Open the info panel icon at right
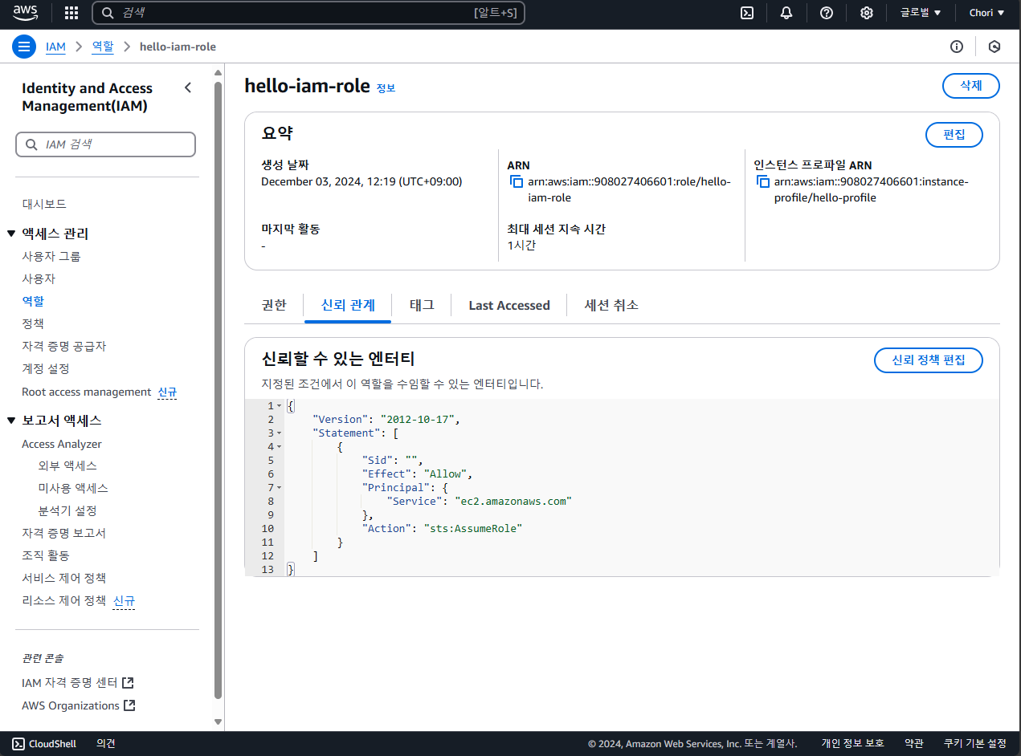1021x756 pixels. [957, 47]
